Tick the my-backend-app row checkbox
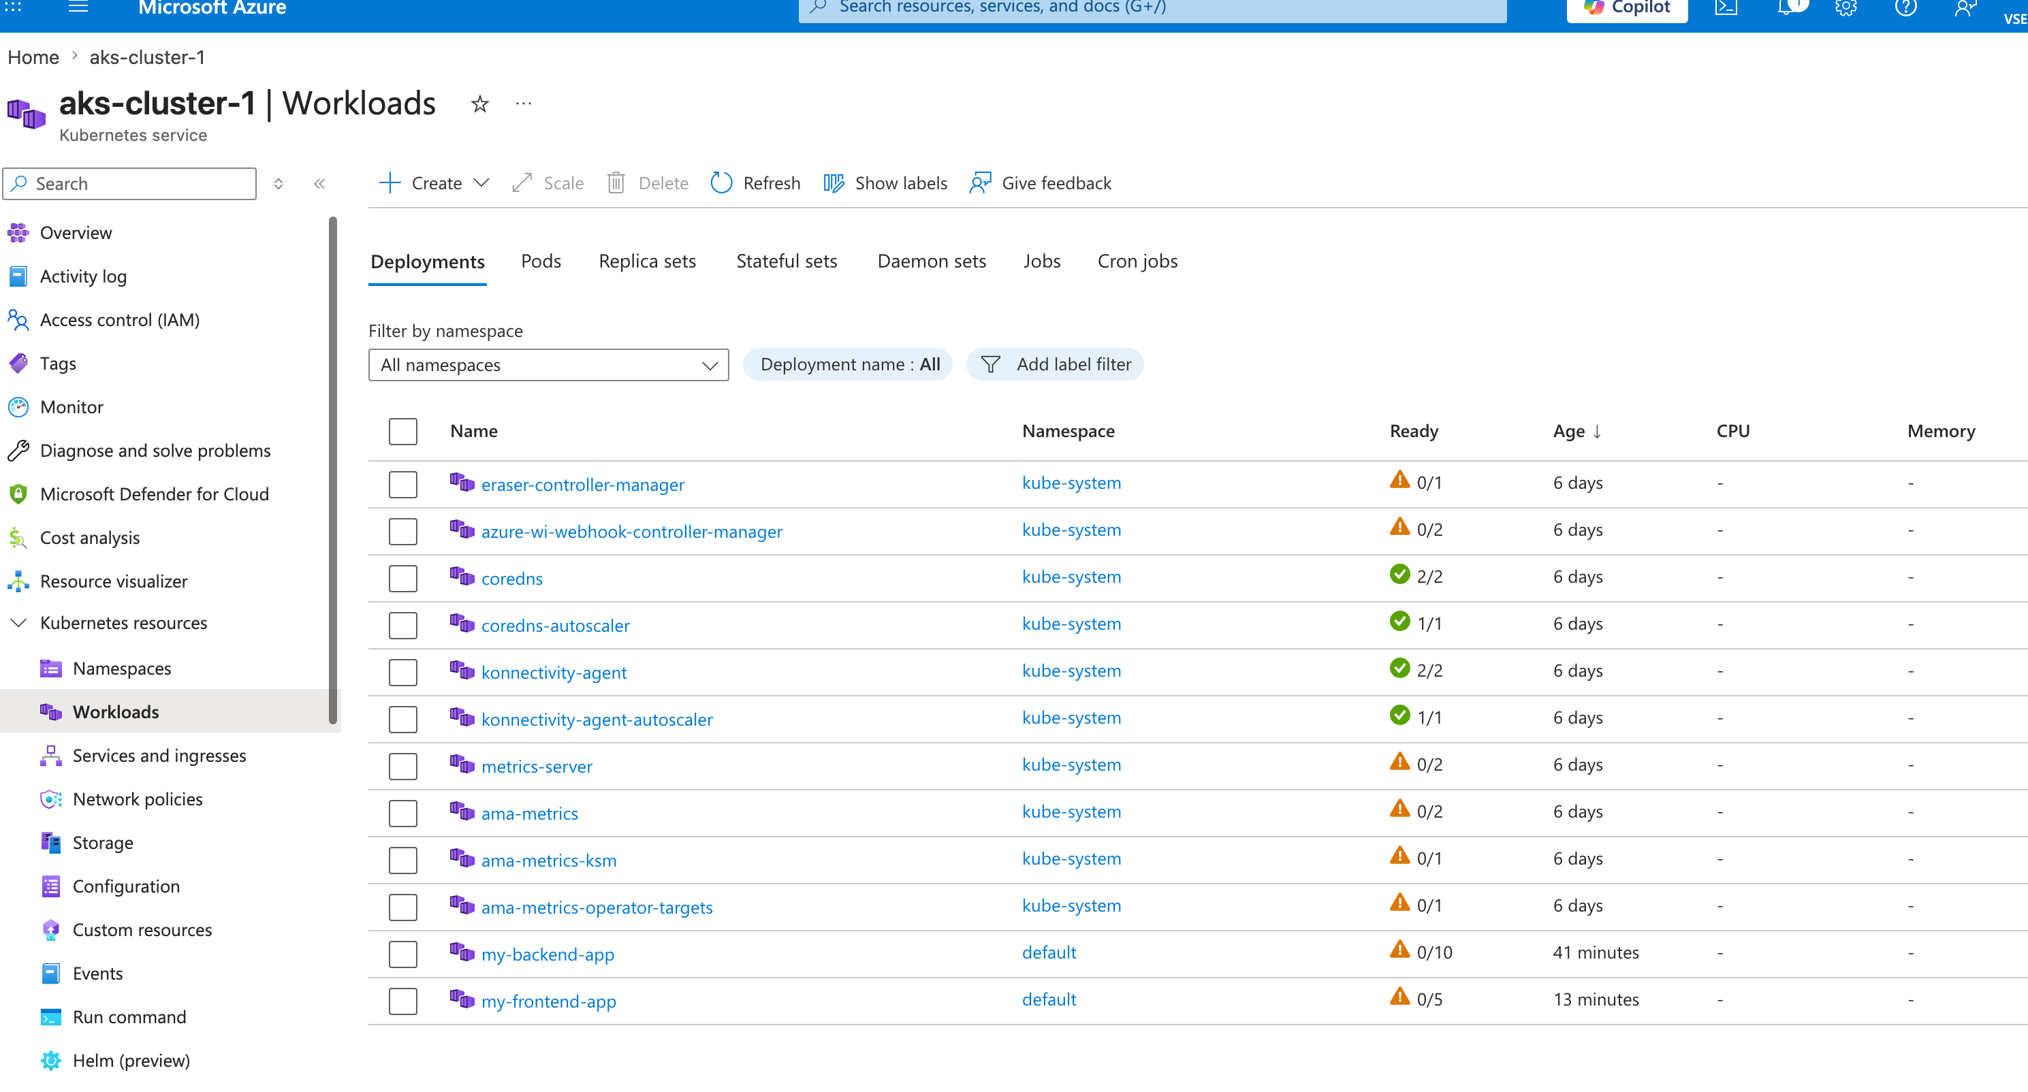The height and width of the screenshot is (1092, 2028). (403, 954)
